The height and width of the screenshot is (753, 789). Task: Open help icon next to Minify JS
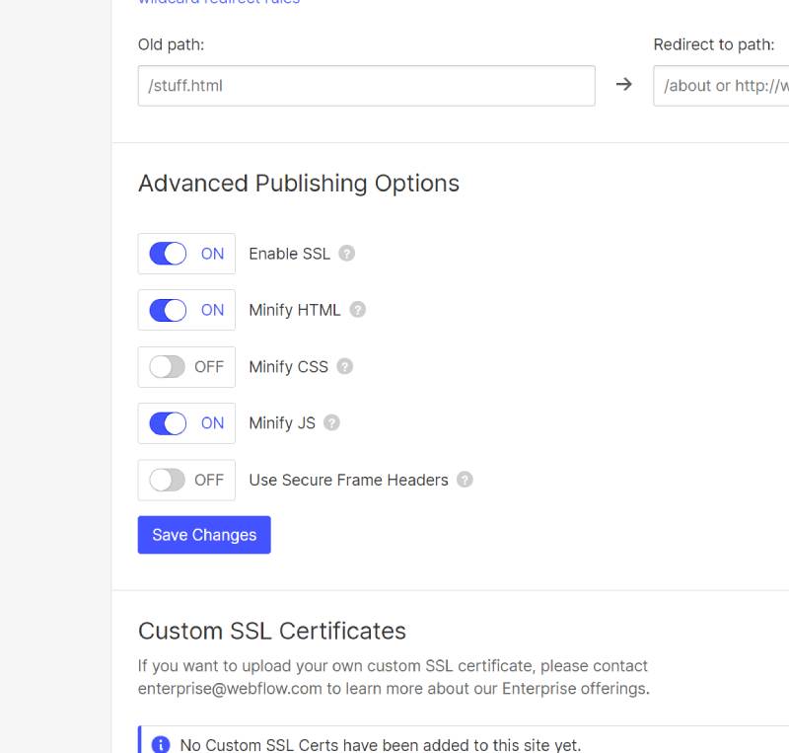(331, 422)
